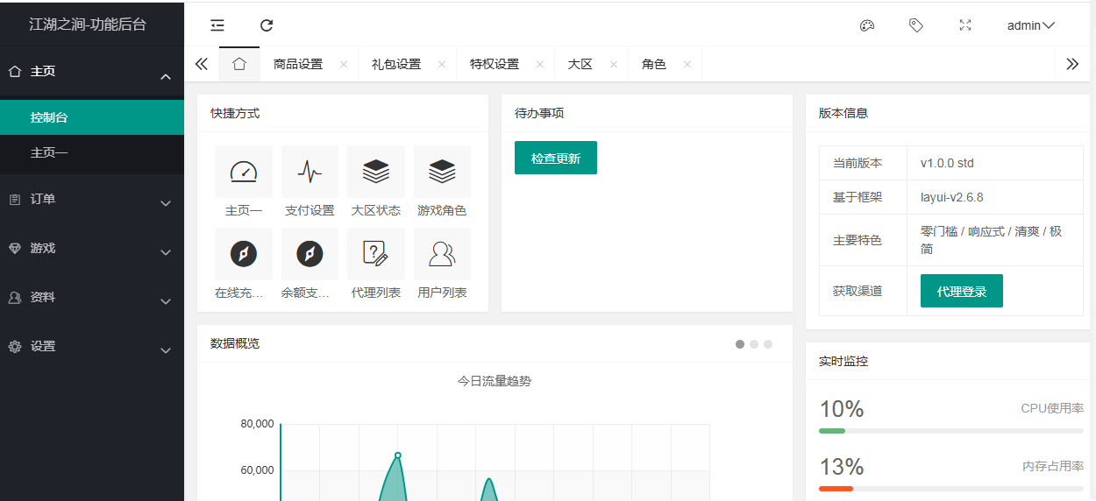1096x501 pixels.
Task: Click the 订单 document icon in sidebar
Action: tap(15, 200)
